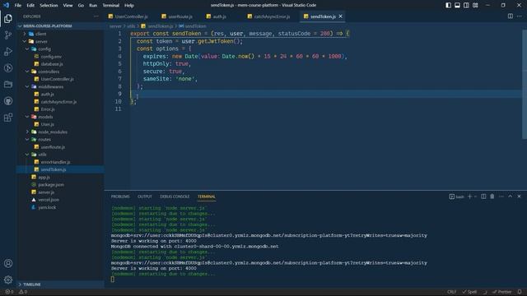Toggle the secondary side bar layout icon
The width and height of the screenshot is (527, 296).
click(x=466, y=6)
